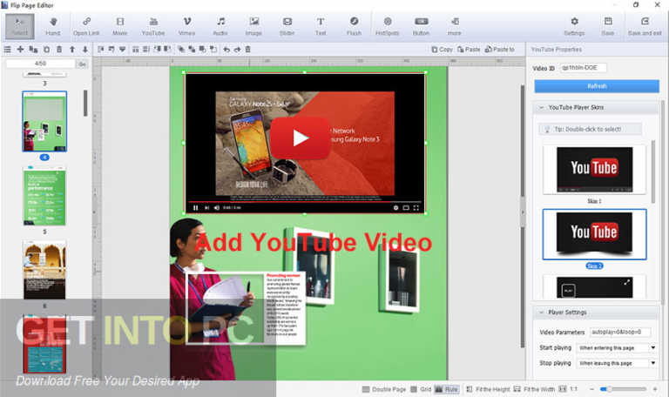This screenshot has height=397, width=669.
Task: Add a new page with plus icon
Action: pos(20,50)
